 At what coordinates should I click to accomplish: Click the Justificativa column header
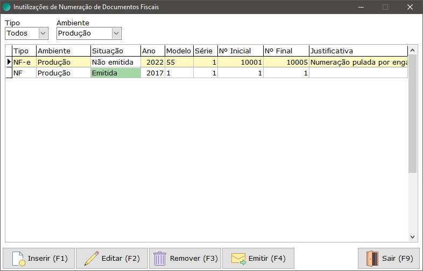(357, 51)
